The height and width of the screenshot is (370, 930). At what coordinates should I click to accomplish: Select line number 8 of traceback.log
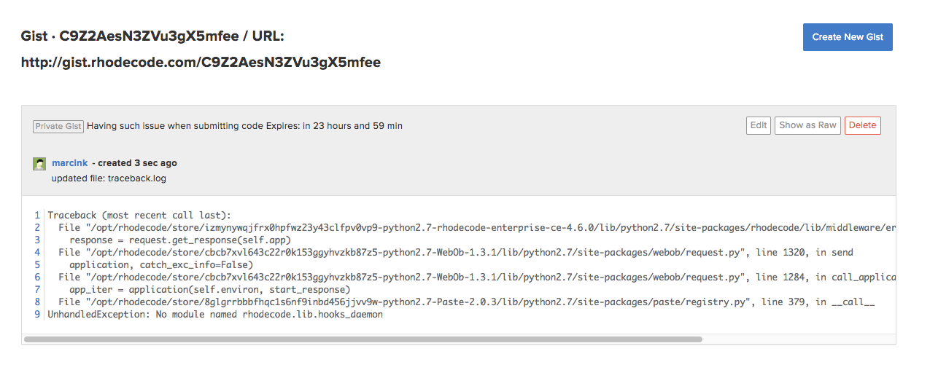36,302
